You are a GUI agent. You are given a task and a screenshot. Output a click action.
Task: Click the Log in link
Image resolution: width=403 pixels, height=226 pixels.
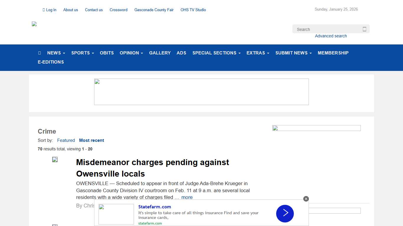(x=50, y=10)
